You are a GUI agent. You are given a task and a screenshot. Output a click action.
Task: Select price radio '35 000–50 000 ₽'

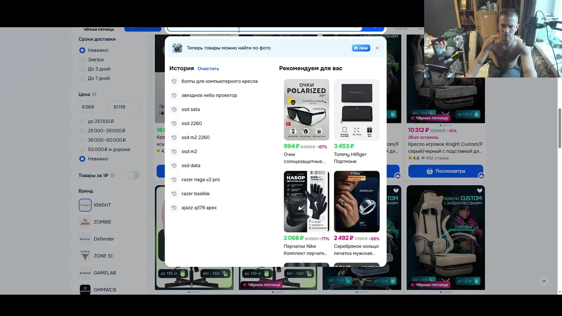(x=82, y=140)
